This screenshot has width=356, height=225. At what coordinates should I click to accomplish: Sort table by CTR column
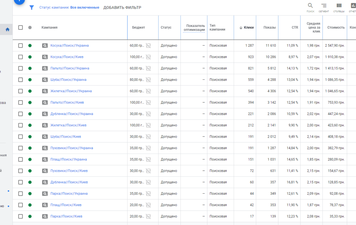click(x=295, y=28)
